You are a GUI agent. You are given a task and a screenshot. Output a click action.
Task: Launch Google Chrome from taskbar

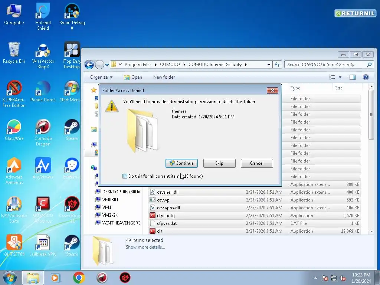pyautogui.click(x=79, y=278)
